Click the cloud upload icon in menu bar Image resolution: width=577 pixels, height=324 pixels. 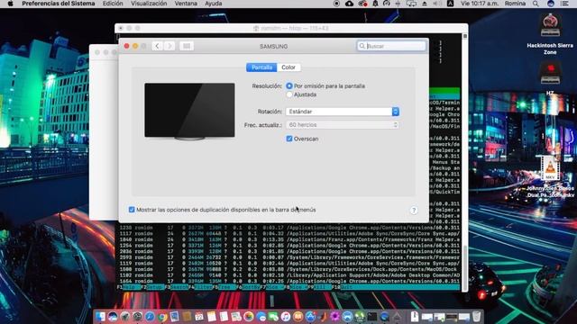[349, 4]
